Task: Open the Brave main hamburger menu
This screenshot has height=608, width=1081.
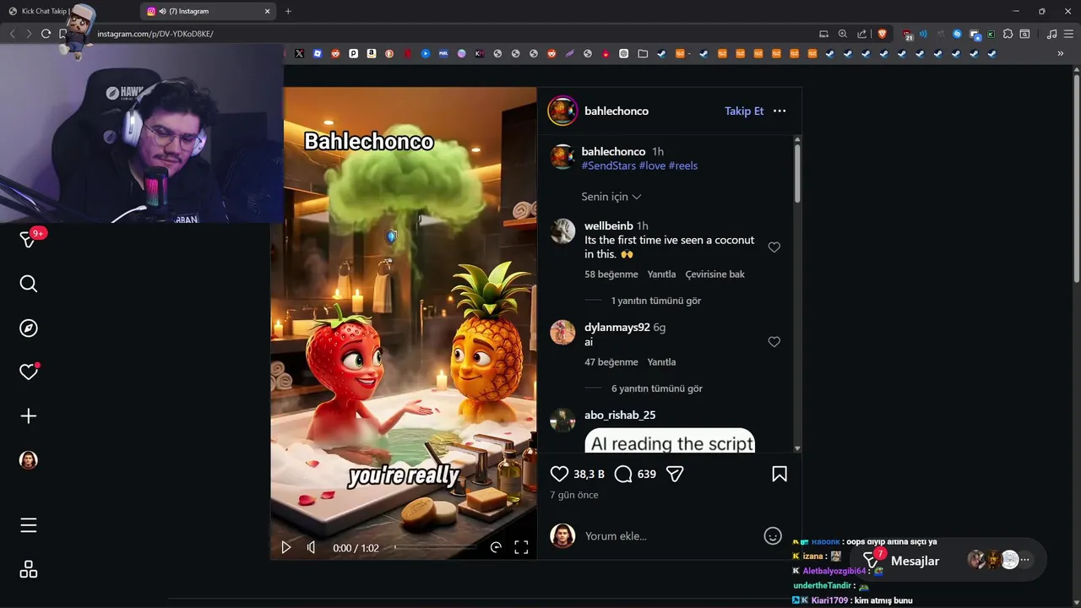Action: point(1068,34)
